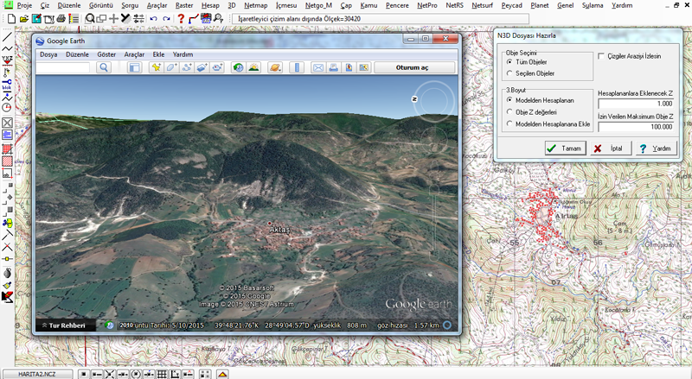
Task: Click the add path icon in Google Earth
Action: pos(187,67)
